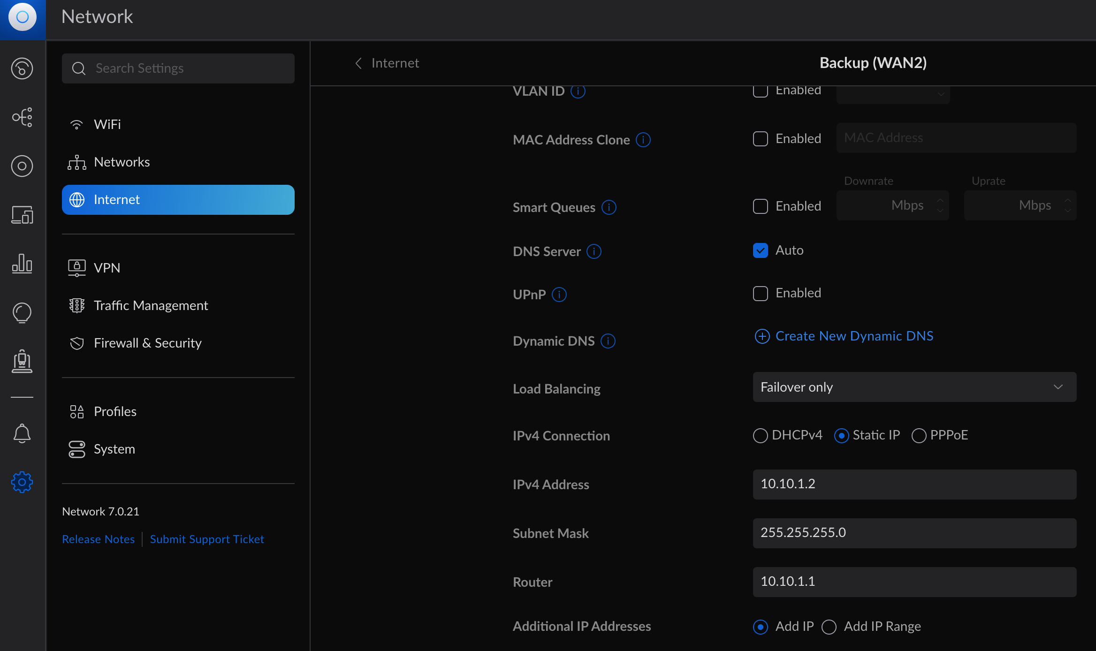The image size is (1096, 651).
Task: Select the Add IP Range radio option
Action: [x=829, y=627]
